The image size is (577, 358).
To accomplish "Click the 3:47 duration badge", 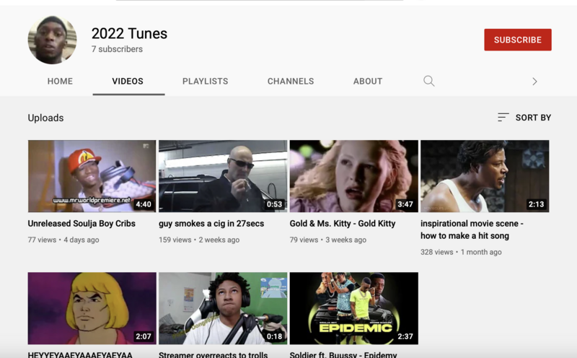I will 405,204.
